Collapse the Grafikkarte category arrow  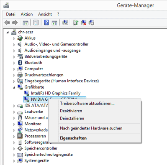14,88
